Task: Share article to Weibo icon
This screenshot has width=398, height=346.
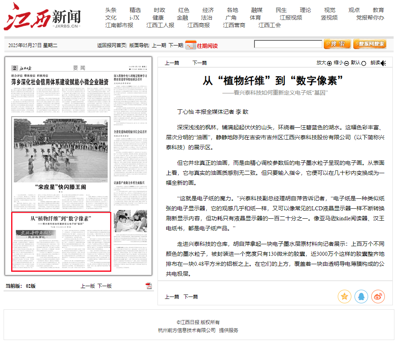Action: (x=378, y=297)
